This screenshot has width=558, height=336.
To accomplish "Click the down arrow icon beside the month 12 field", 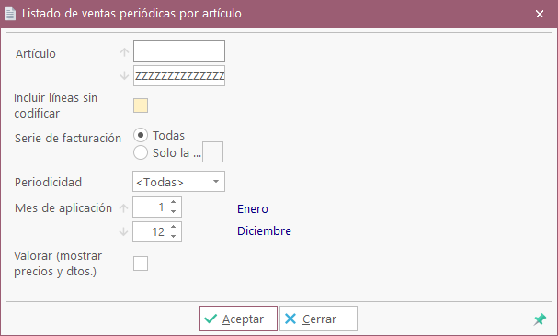I will coord(123,232).
